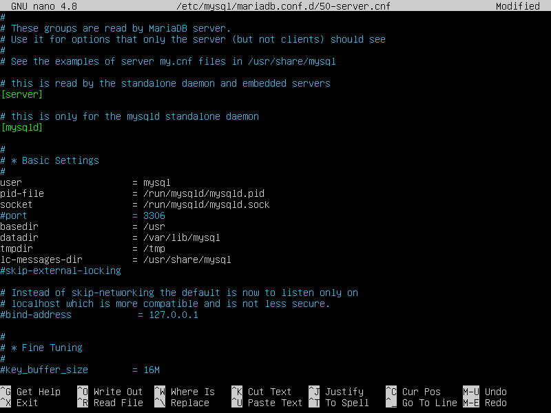Screen dimensions: 551x413
Task: Click the /usr basedir value
Action: coord(154,227)
